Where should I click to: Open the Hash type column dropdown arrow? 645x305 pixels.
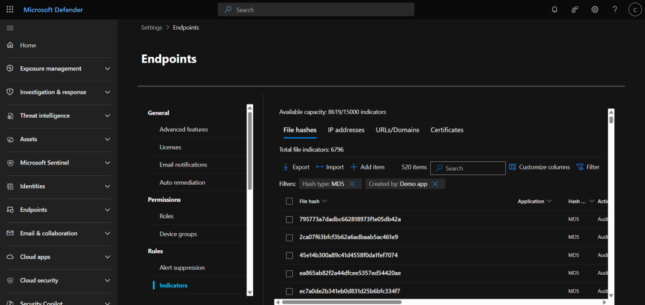click(592, 201)
